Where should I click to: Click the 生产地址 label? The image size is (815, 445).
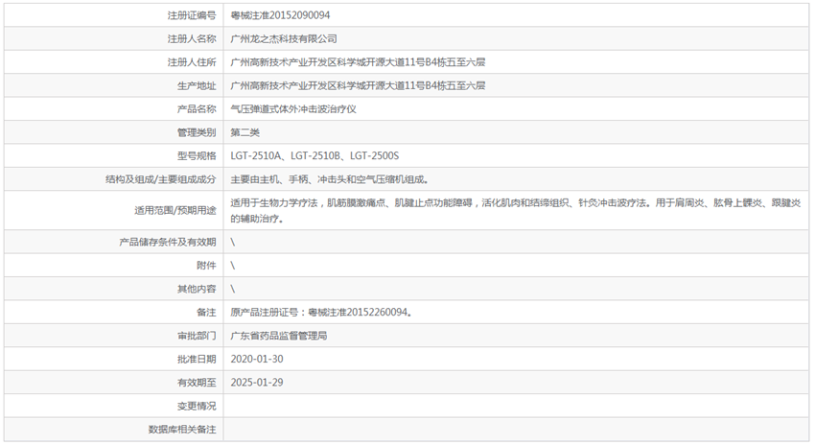(196, 85)
